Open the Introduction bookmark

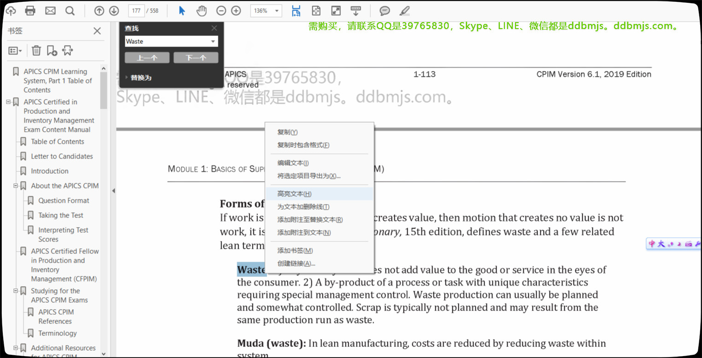click(50, 171)
